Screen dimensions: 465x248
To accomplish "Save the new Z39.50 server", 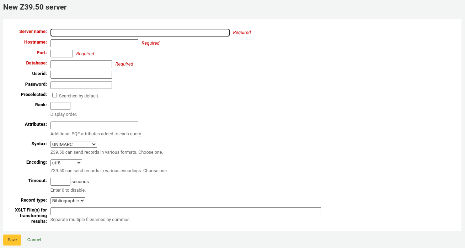I will 12,240.
